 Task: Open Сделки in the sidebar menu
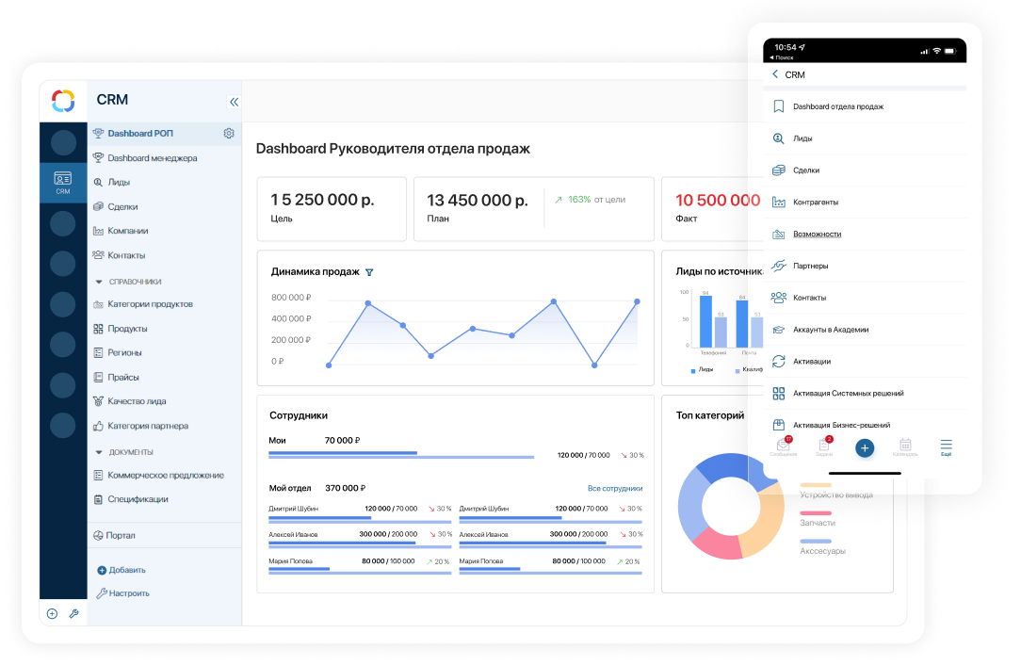122,206
